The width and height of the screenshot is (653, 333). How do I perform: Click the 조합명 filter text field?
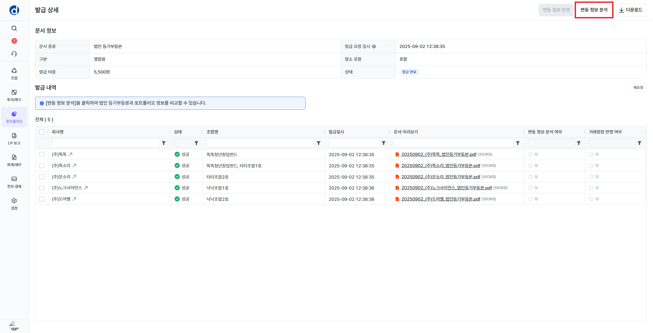click(x=260, y=143)
